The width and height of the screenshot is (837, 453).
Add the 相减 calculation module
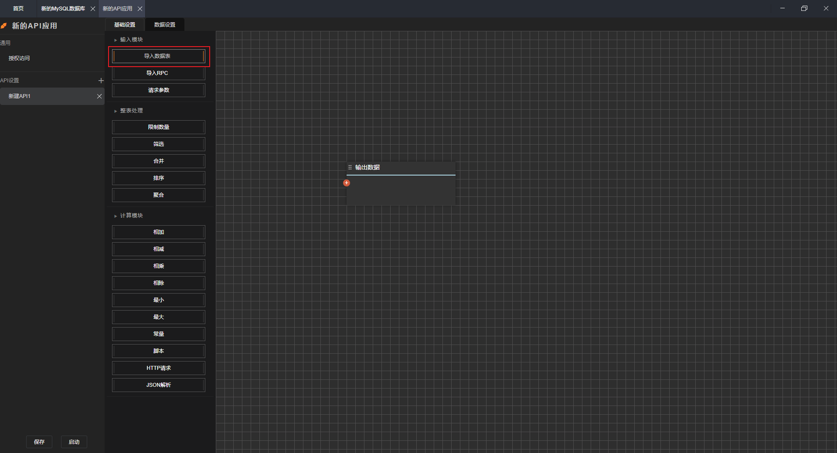click(x=159, y=249)
